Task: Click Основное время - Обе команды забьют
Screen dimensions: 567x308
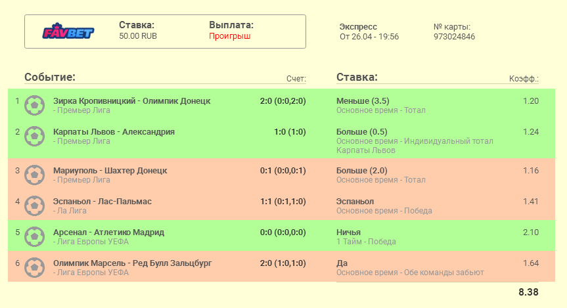Action: (410, 273)
